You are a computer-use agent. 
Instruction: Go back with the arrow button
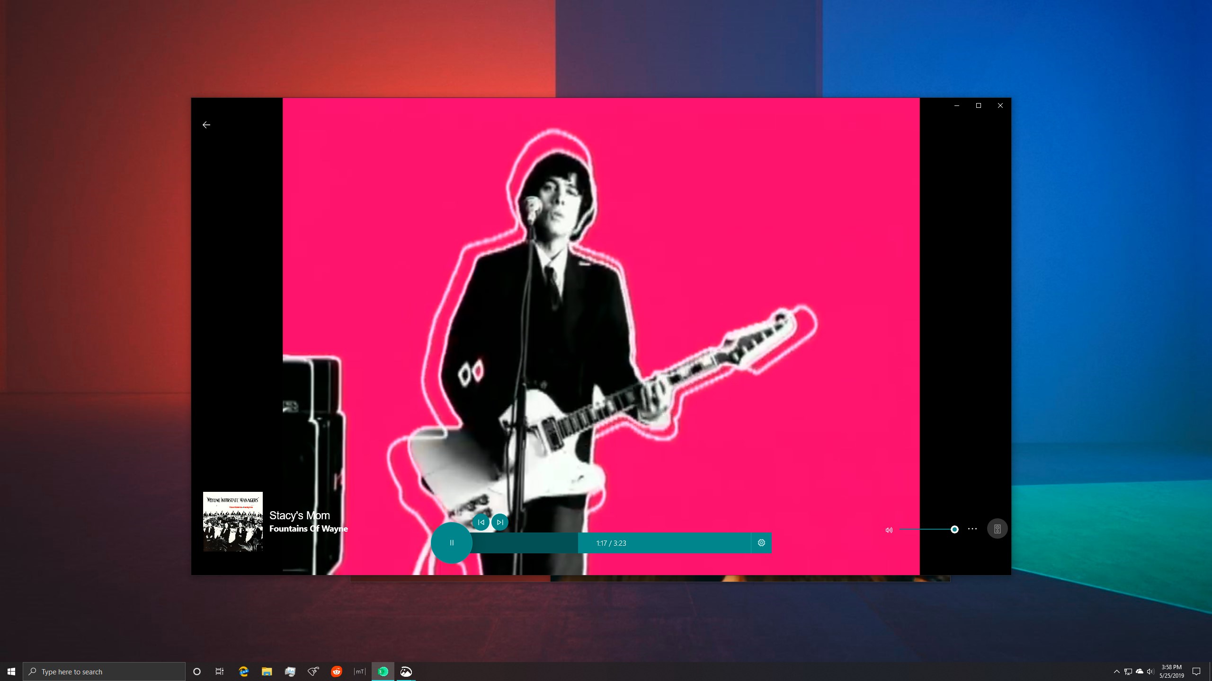206,125
